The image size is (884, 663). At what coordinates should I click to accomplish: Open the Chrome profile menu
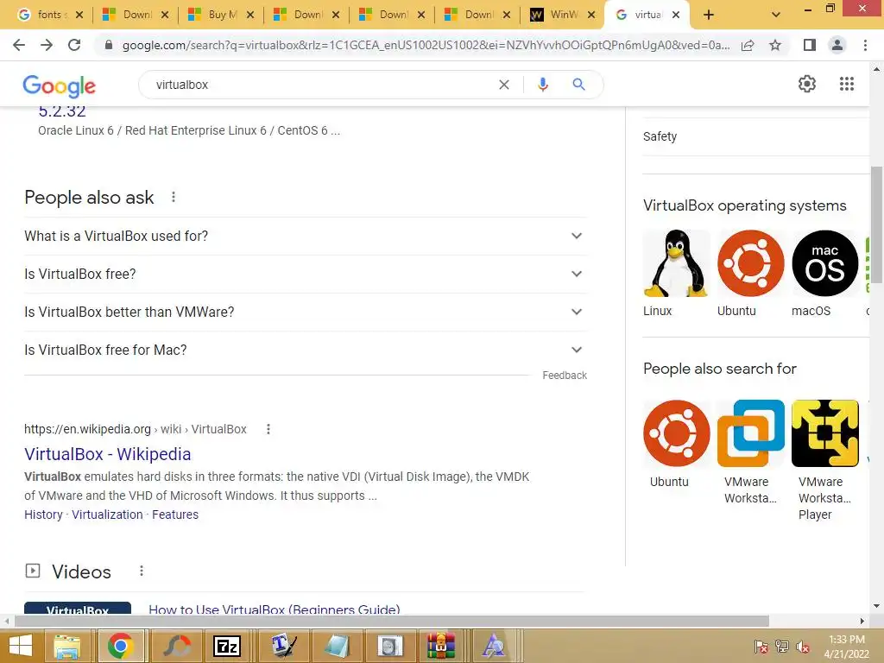coord(837,45)
